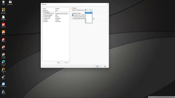175x98 pixels.
Task: Open the WinSCP desktop shortcut
Action: (3, 92)
